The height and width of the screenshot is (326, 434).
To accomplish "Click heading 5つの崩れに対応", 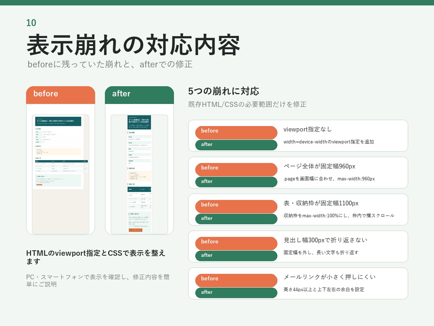I will (x=224, y=91).
